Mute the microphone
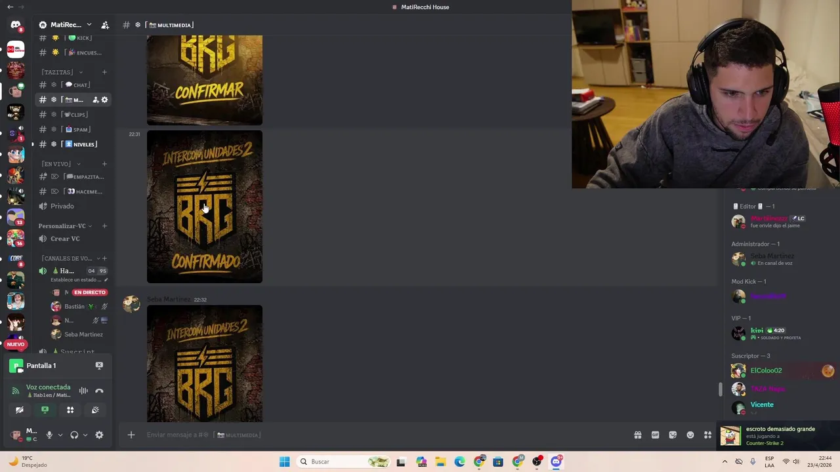Image resolution: width=840 pixels, height=472 pixels. click(x=49, y=435)
